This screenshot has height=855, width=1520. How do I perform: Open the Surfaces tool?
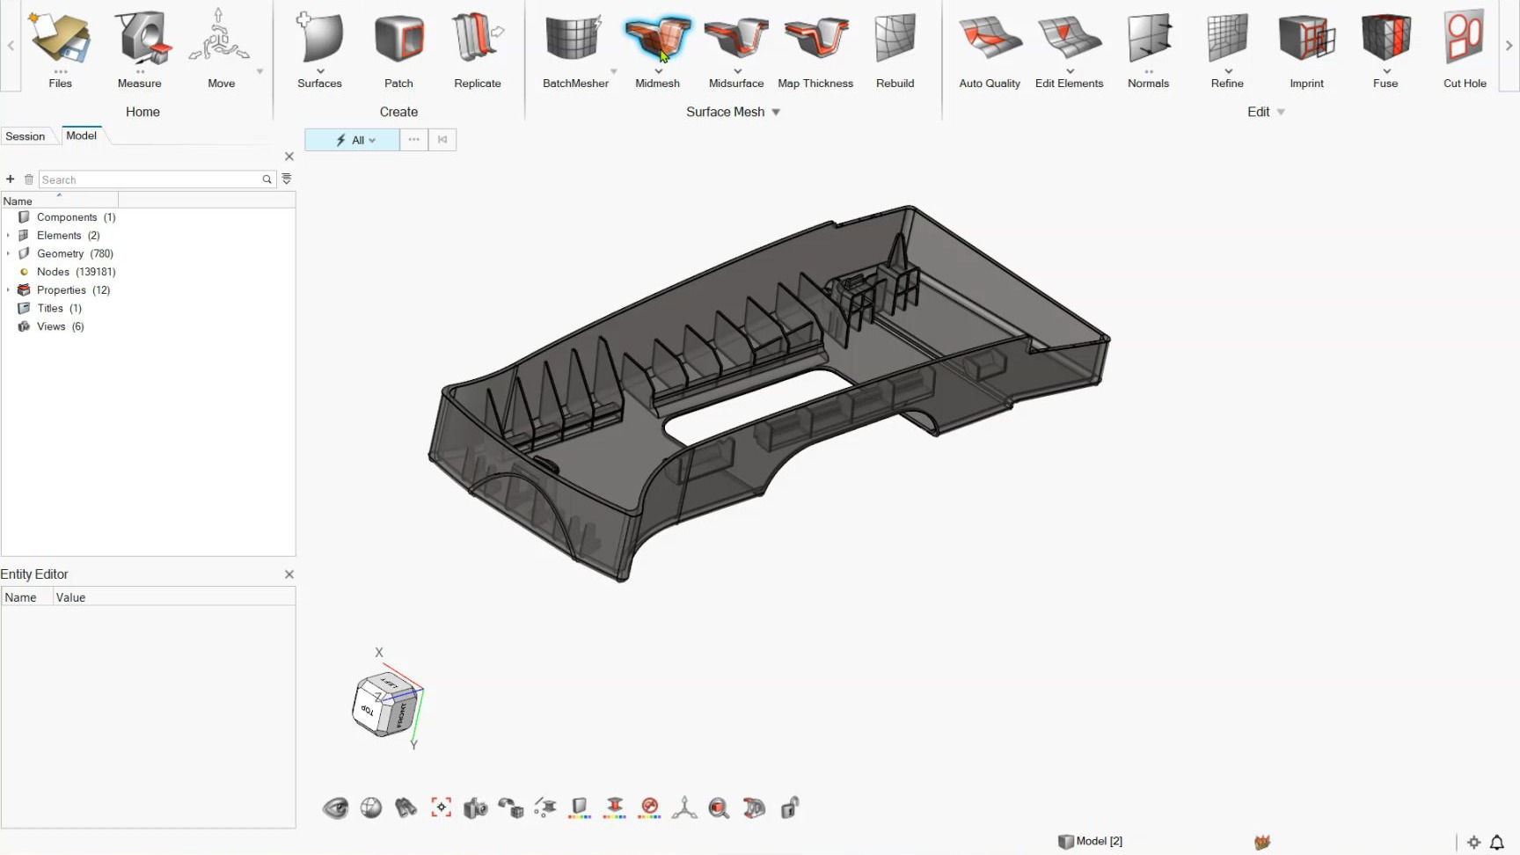pos(319,49)
